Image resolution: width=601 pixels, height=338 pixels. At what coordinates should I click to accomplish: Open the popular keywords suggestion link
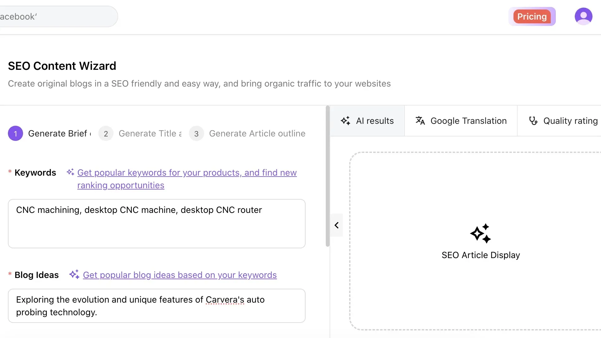point(187,173)
